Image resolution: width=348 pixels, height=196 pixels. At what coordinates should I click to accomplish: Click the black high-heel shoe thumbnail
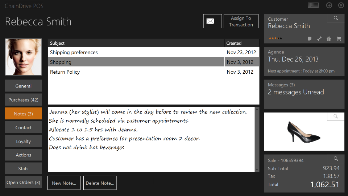click(304, 132)
